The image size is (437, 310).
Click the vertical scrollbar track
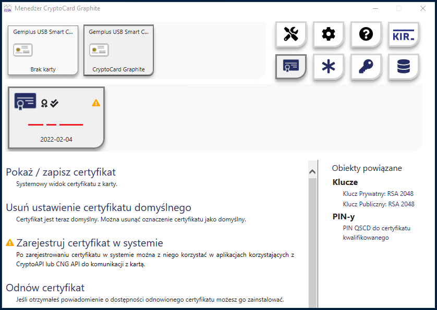pyautogui.click(x=312, y=242)
